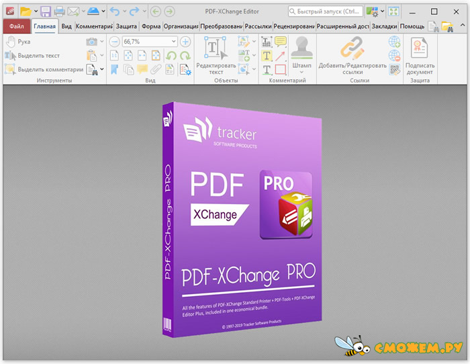The image size is (470, 364).
Task: Select the red Arrow annotation tool
Action: 280,56
